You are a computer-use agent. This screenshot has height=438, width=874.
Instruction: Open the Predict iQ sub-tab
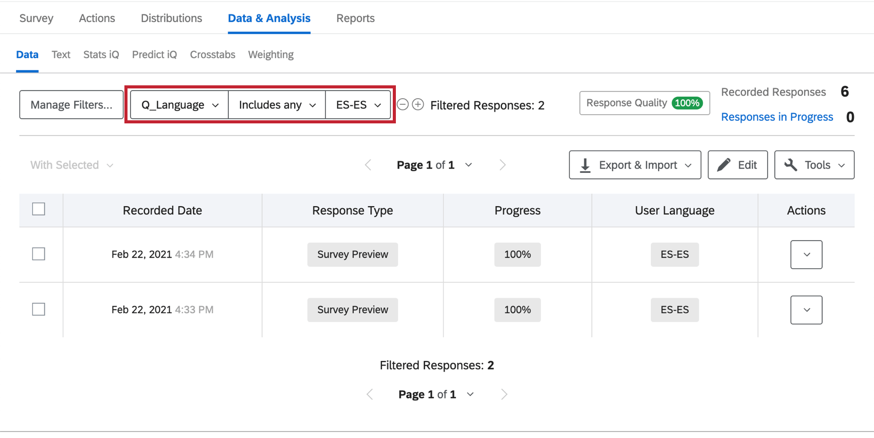point(154,54)
